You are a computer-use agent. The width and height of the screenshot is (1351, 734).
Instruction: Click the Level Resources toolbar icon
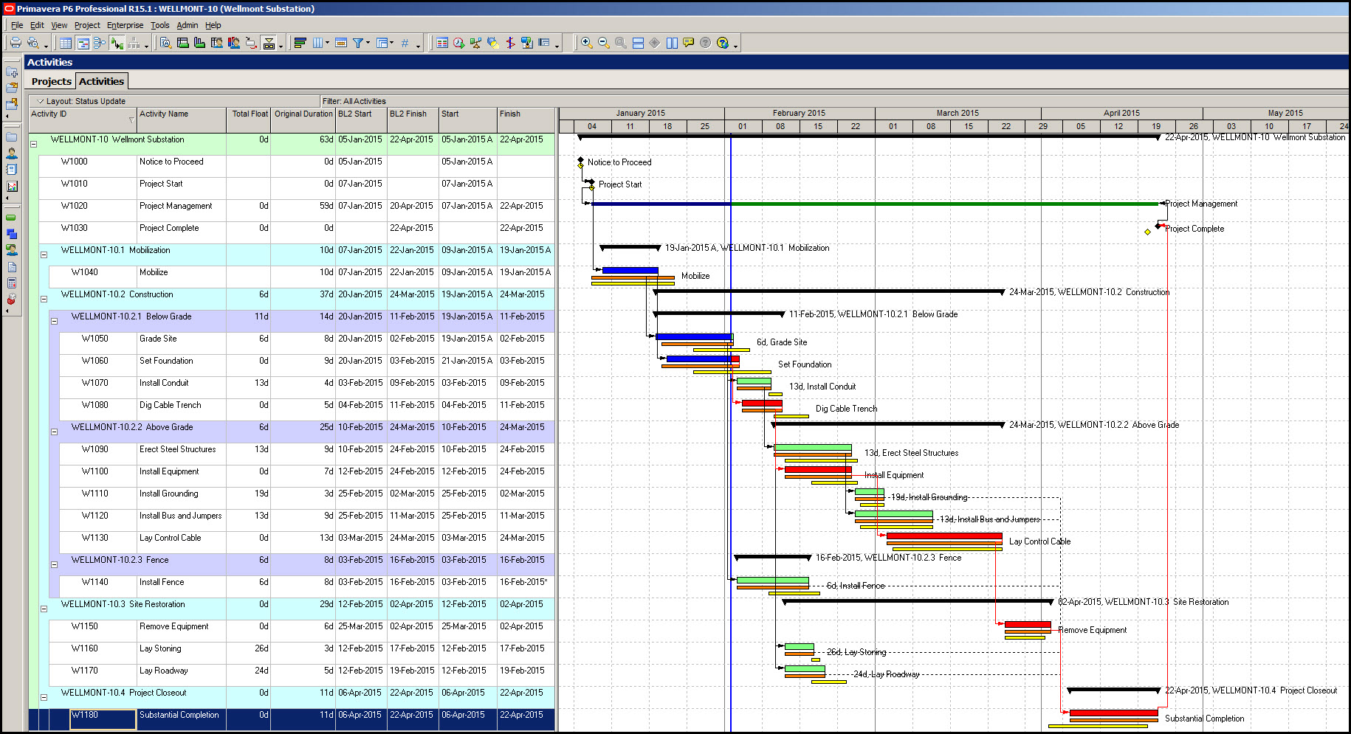[475, 43]
